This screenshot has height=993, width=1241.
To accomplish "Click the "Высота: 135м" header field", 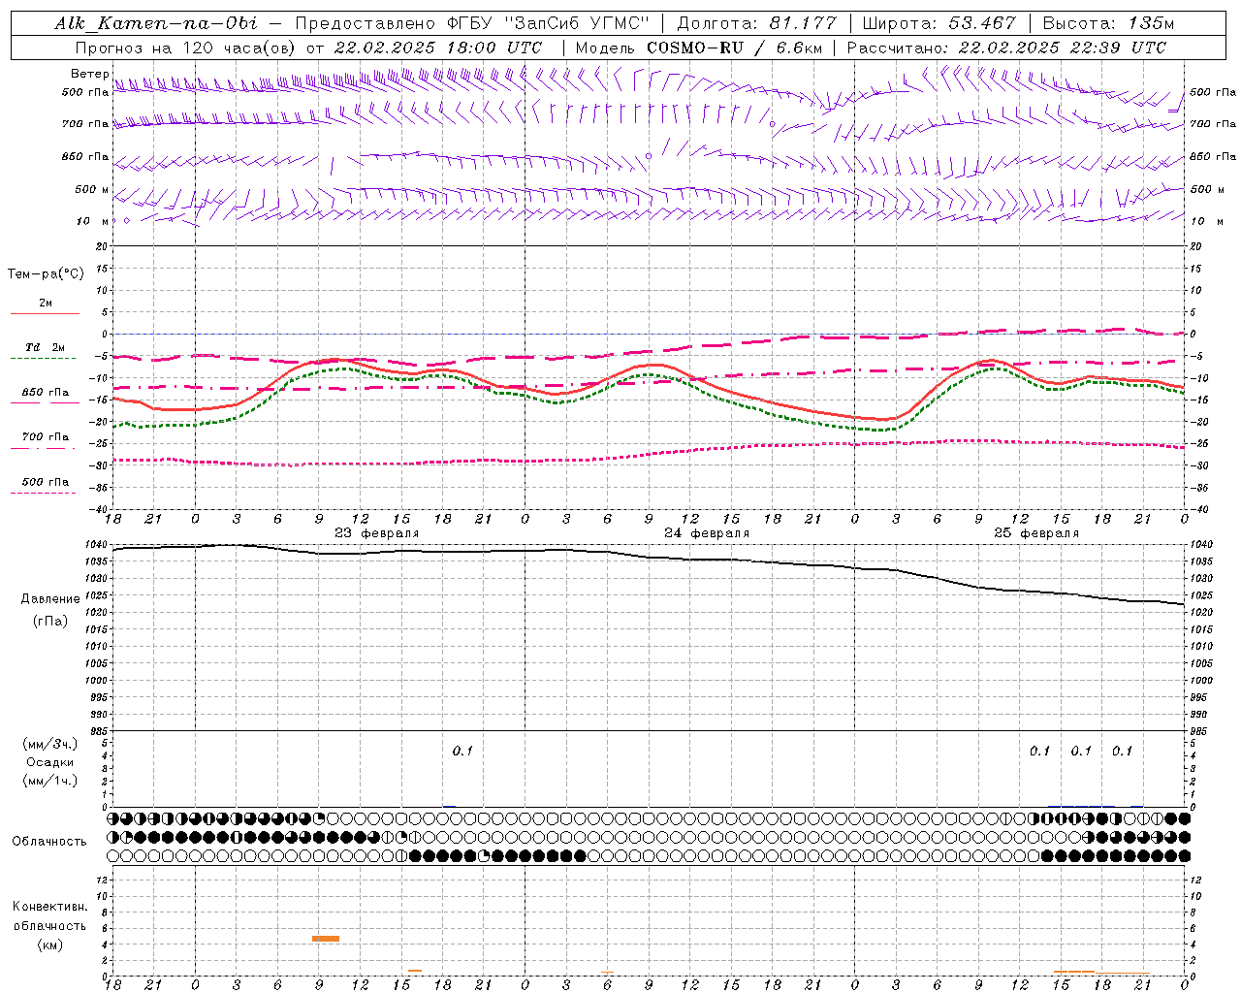I will [x=1108, y=23].
